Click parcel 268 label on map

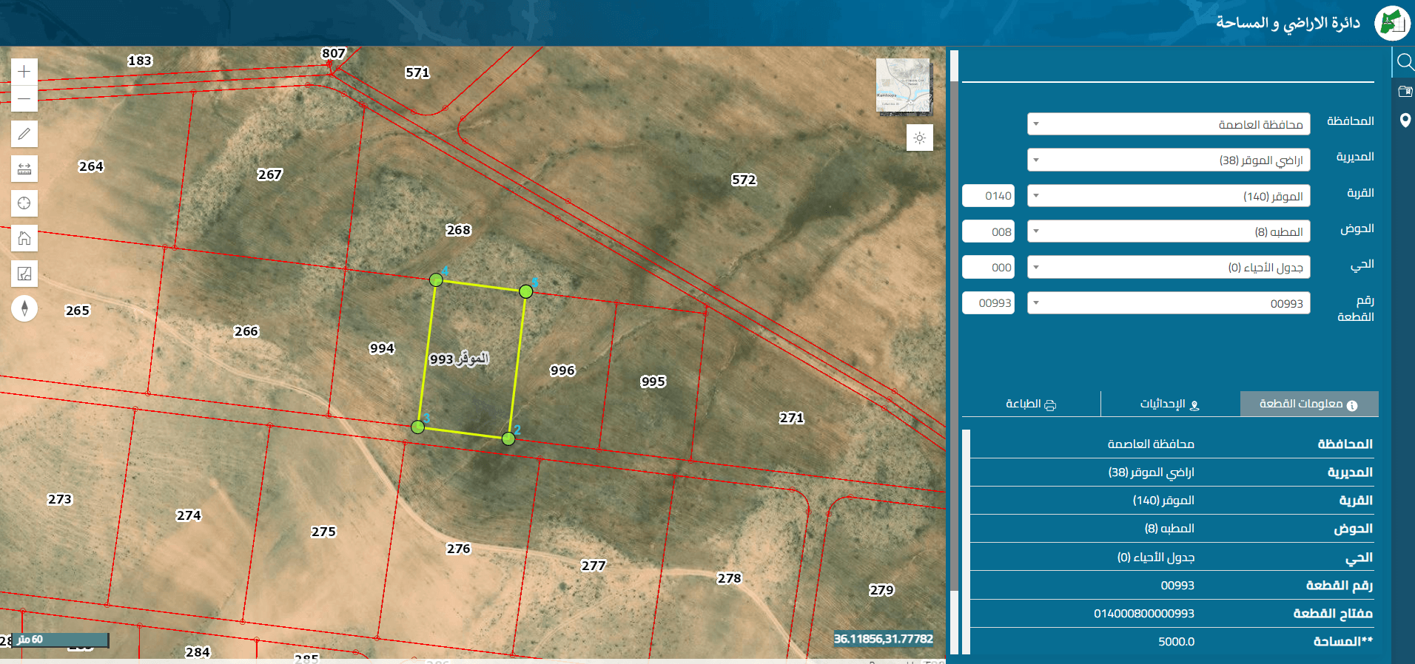point(458,230)
